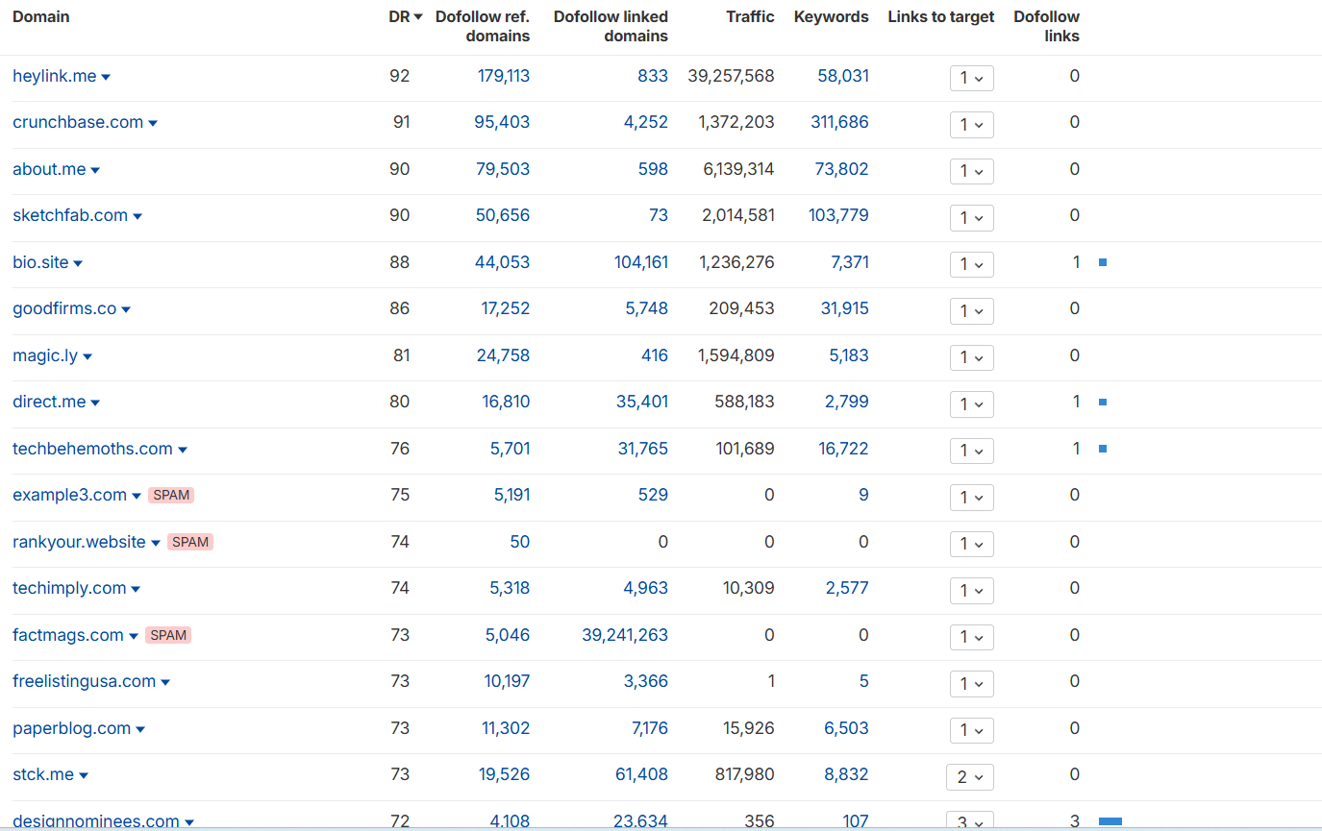The width and height of the screenshot is (1322, 831).
Task: Click the designnominees.com dofollow links bar
Action: pos(1110,821)
